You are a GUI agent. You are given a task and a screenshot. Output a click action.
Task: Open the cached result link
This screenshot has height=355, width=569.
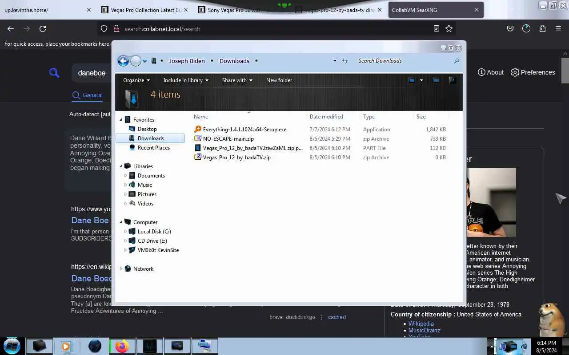point(337,317)
